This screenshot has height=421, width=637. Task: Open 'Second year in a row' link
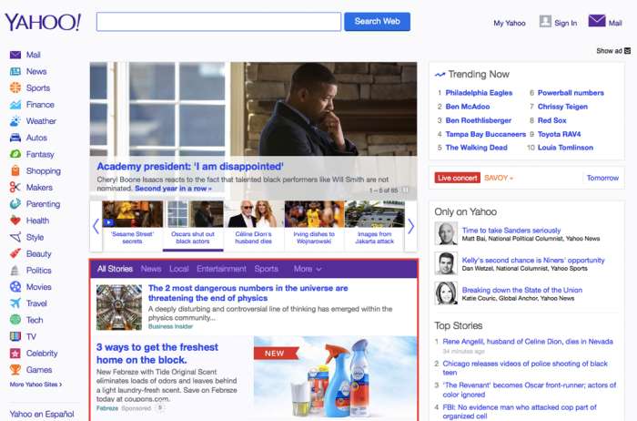click(x=173, y=189)
